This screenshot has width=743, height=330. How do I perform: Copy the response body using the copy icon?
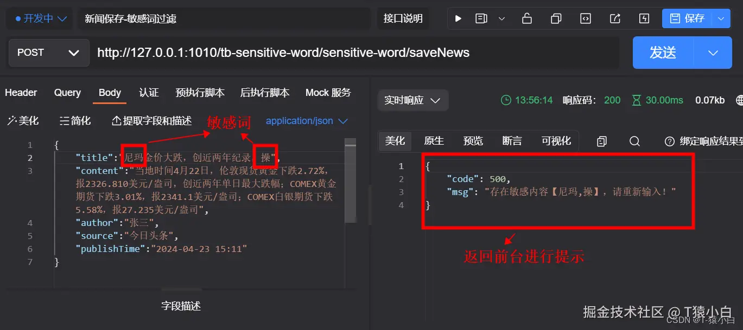pyautogui.click(x=601, y=140)
